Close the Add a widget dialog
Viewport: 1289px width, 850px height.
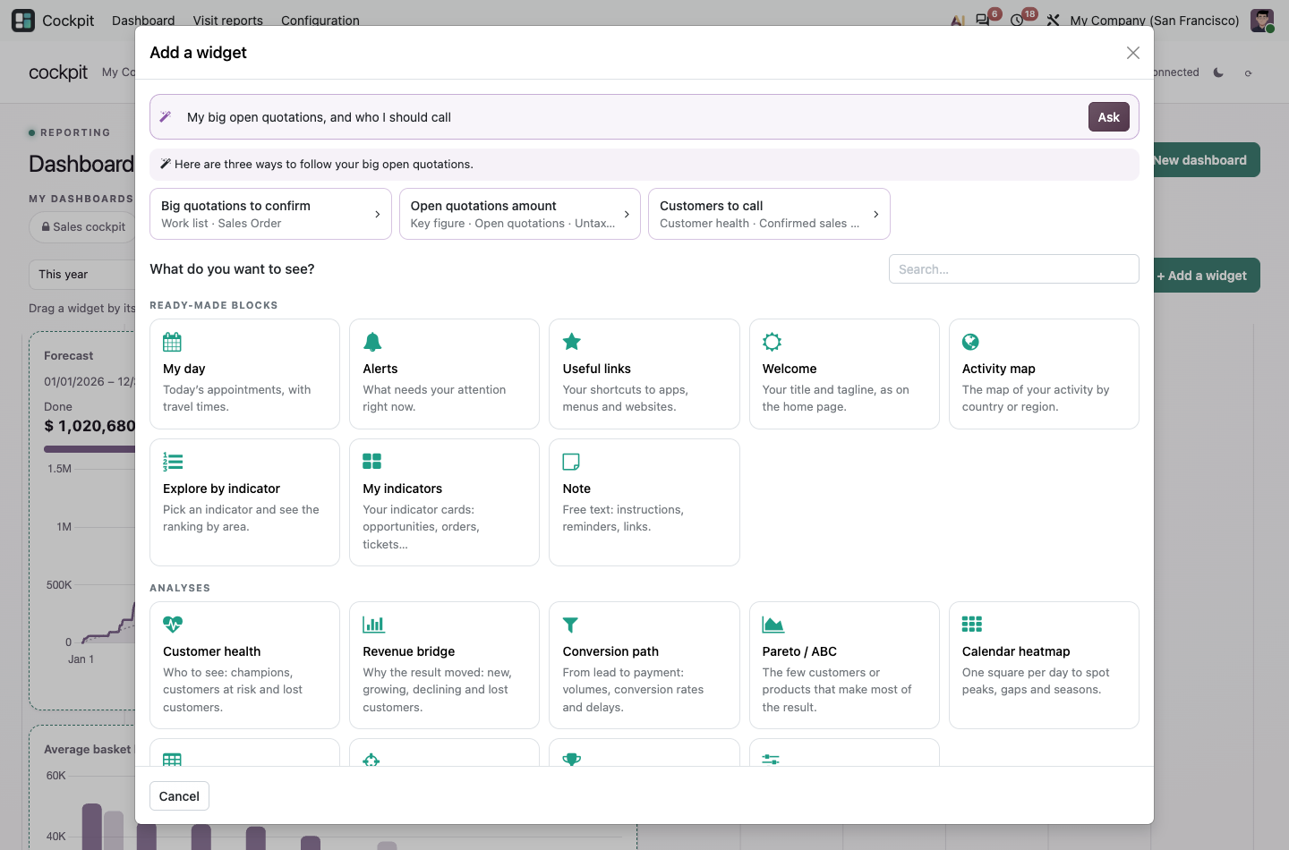[1133, 53]
